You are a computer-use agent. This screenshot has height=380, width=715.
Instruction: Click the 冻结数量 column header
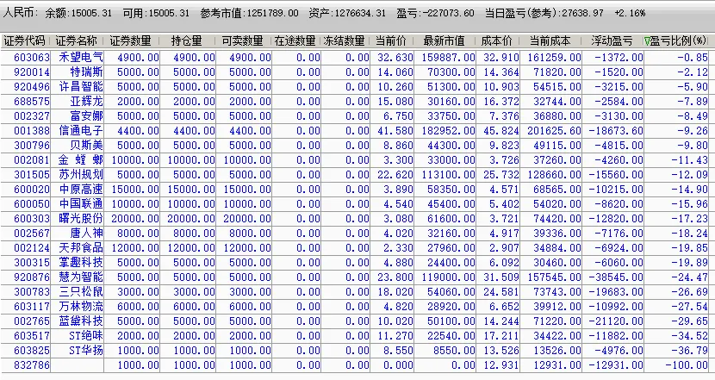tap(345, 41)
